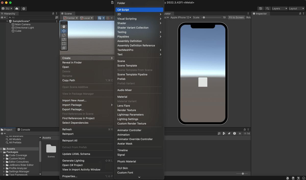Select the Rect tool in Scene toolbar

(64, 44)
